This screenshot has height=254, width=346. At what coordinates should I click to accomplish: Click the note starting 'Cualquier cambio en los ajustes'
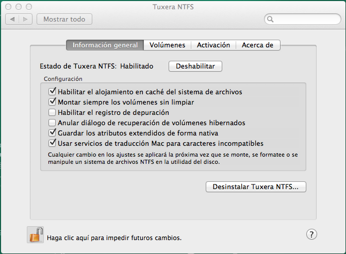(x=173, y=158)
